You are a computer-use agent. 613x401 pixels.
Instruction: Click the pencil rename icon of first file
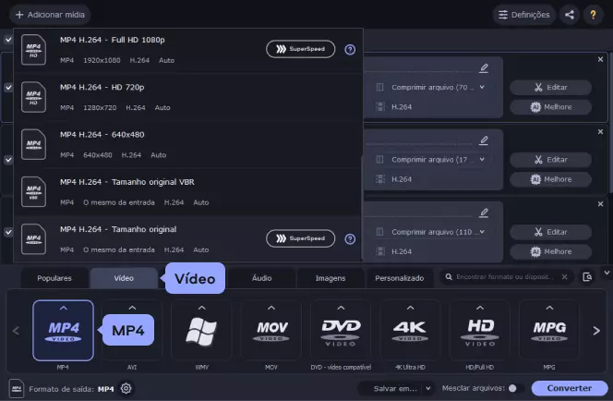pos(484,68)
